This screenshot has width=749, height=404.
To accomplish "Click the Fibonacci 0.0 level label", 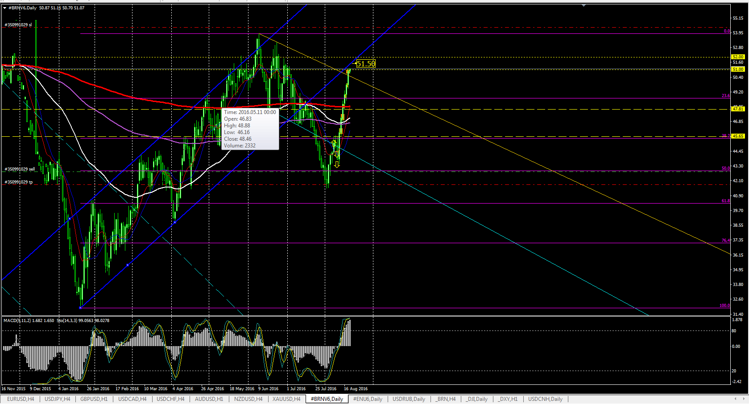I will pyautogui.click(x=726, y=31).
